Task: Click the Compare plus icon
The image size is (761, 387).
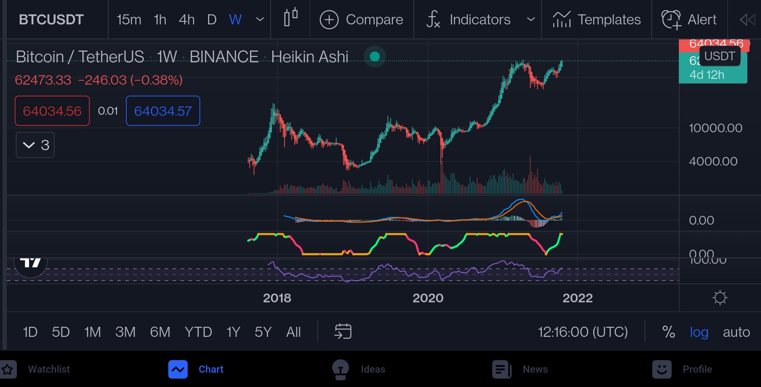Action: point(329,20)
